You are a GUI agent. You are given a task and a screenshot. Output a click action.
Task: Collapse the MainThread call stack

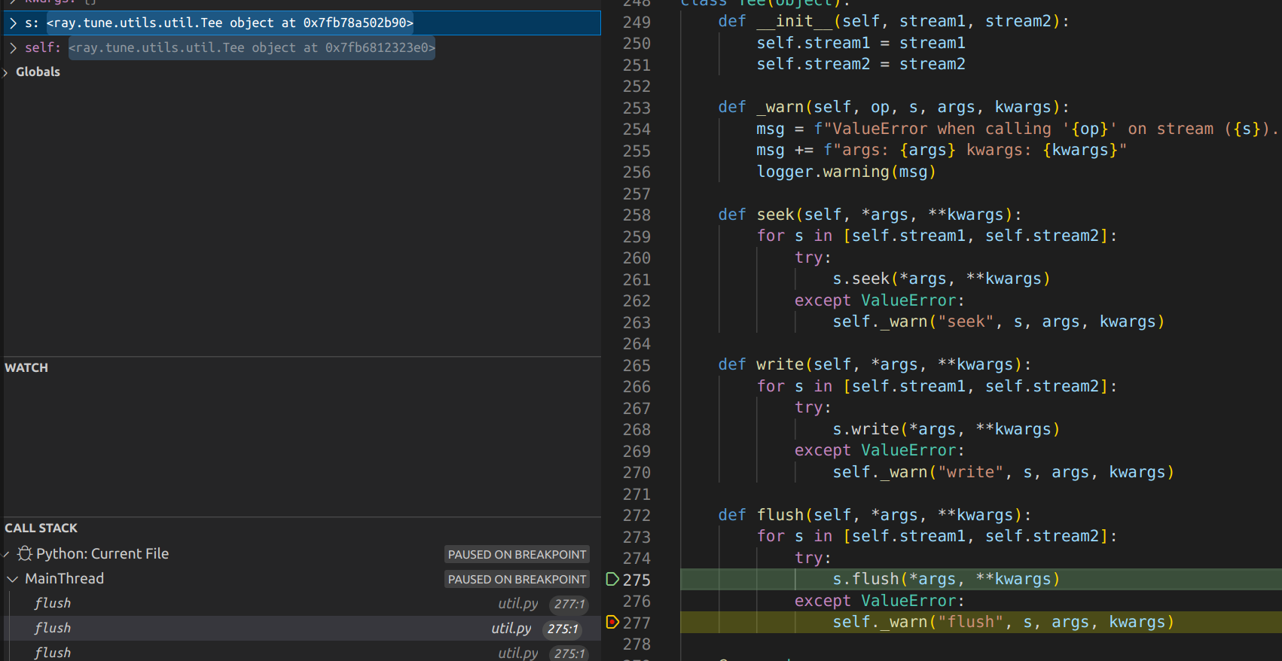[13, 579]
